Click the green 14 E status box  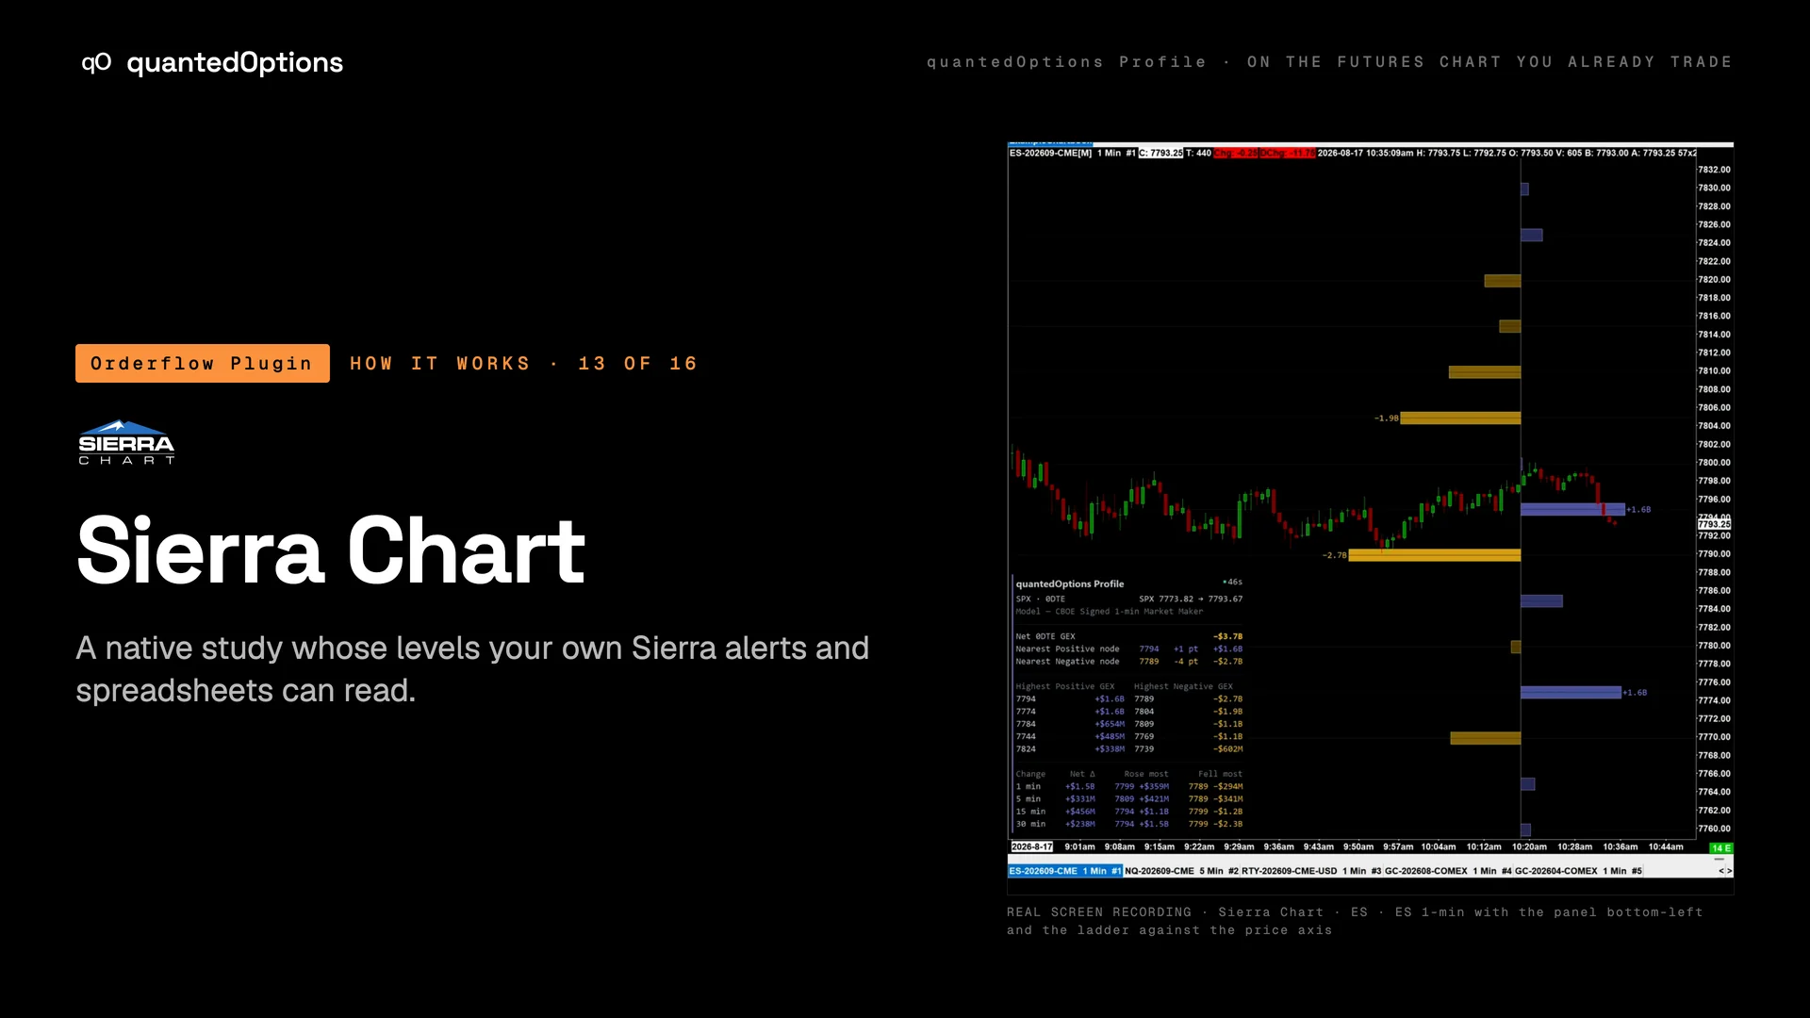[x=1721, y=848]
